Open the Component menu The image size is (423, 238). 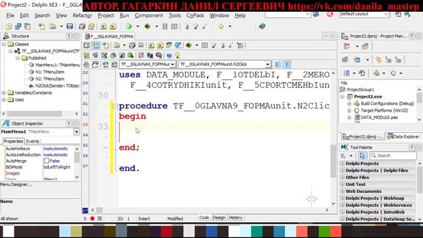point(149,15)
